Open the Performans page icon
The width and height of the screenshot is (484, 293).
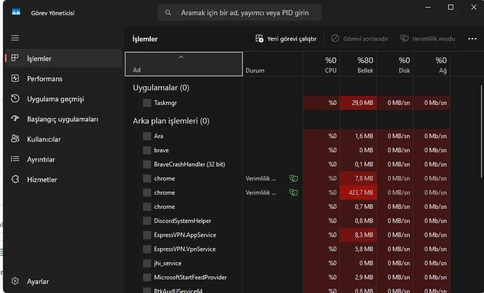[x=15, y=79]
